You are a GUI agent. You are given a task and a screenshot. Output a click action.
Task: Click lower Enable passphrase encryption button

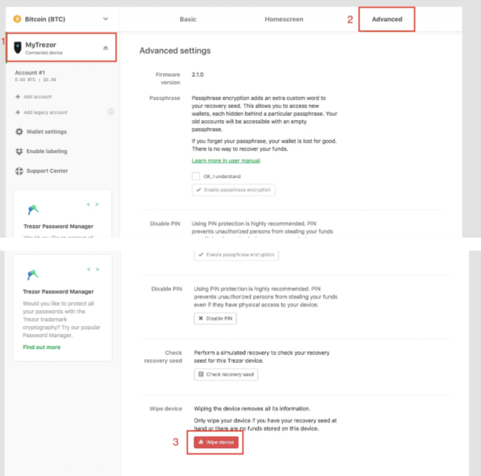point(236,255)
